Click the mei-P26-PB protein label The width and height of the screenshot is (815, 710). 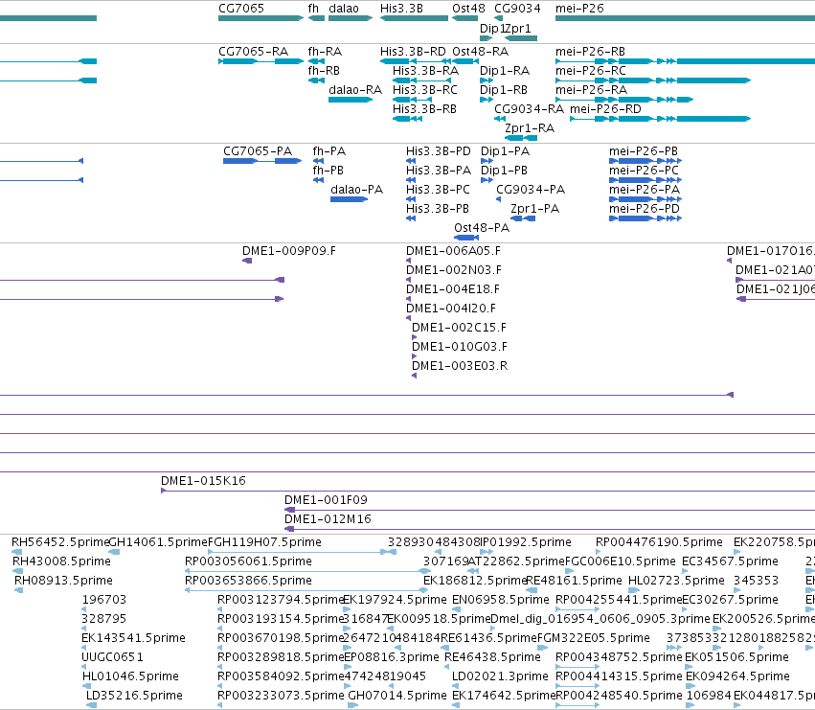tap(643, 151)
